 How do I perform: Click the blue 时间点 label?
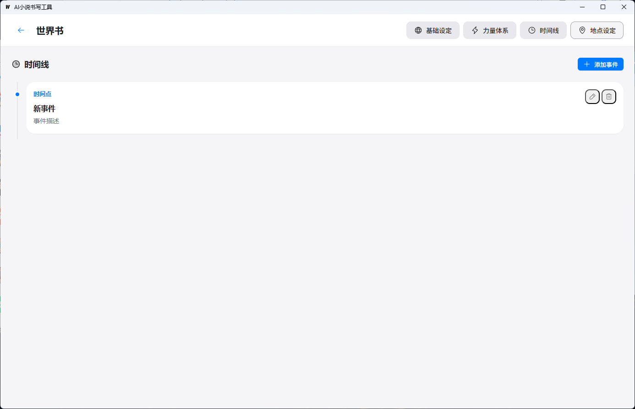[43, 94]
